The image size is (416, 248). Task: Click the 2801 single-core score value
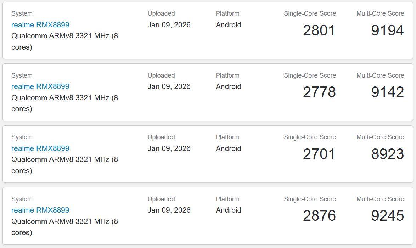[319, 30]
